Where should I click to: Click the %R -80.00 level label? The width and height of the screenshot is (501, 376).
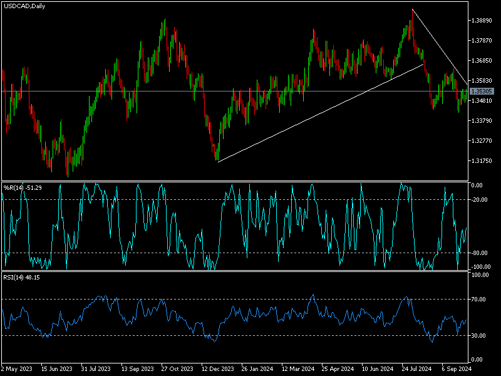click(x=480, y=253)
